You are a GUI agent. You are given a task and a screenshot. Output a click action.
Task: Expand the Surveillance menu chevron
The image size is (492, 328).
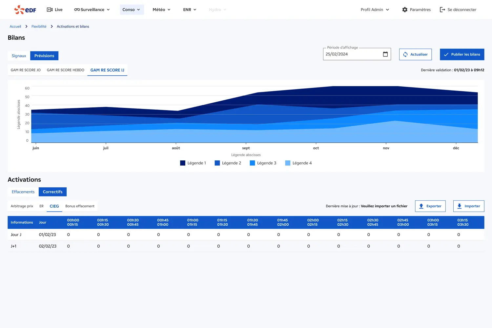click(x=108, y=10)
